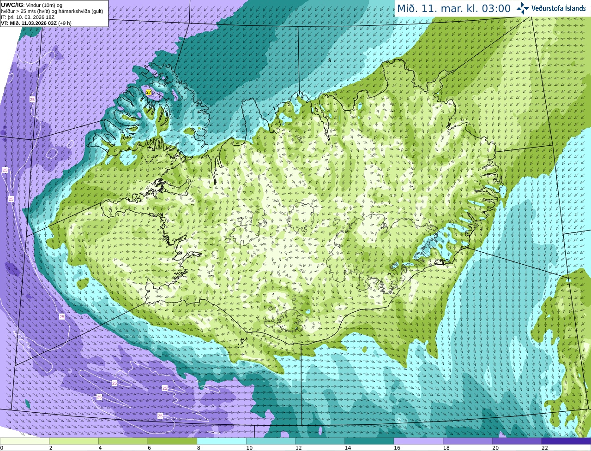Select the 14–16 m/s dark teal swatch
591x451 pixels.
[x=369, y=441]
